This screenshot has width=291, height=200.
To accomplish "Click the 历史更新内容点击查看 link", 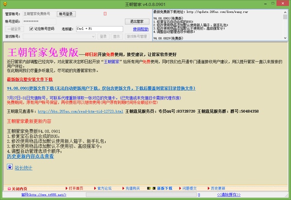I will coord(33,156).
